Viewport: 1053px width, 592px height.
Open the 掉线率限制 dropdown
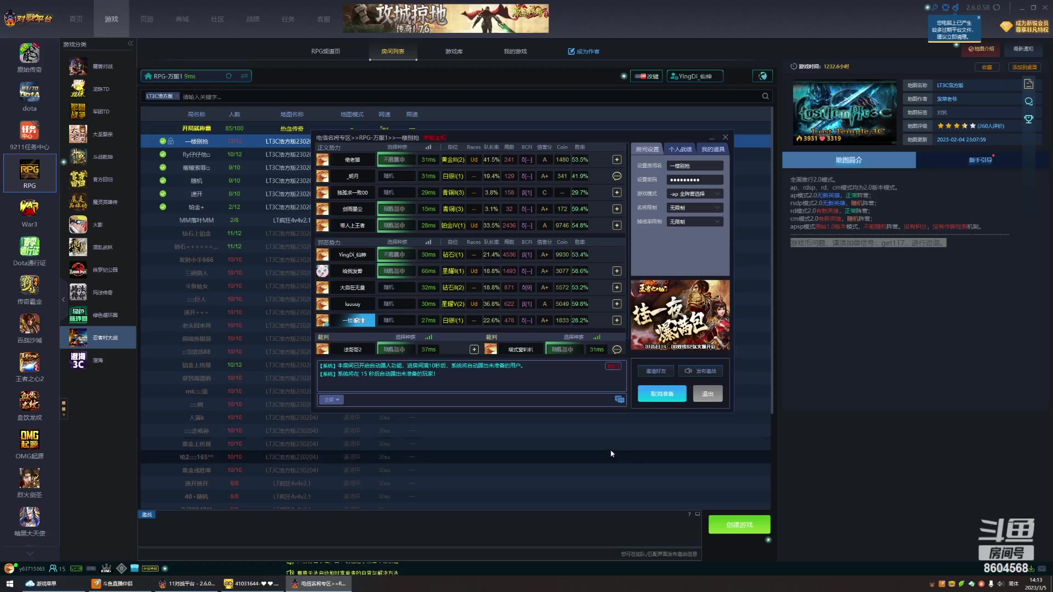(695, 222)
